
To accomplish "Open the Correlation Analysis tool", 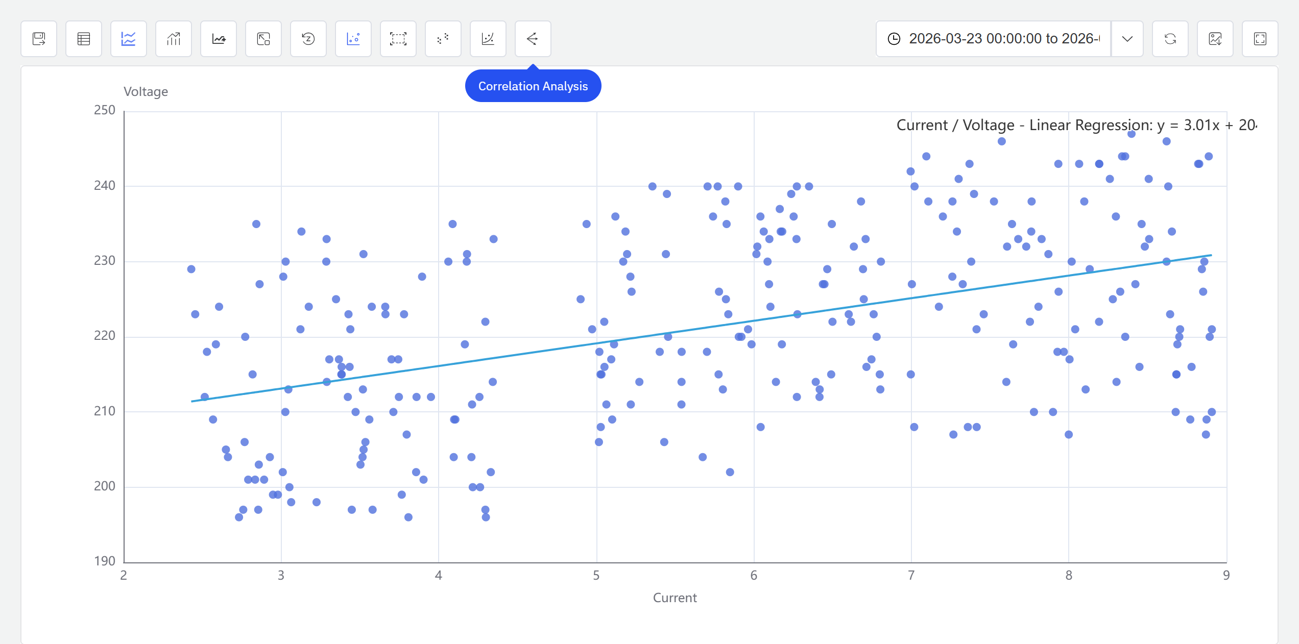I will [533, 39].
